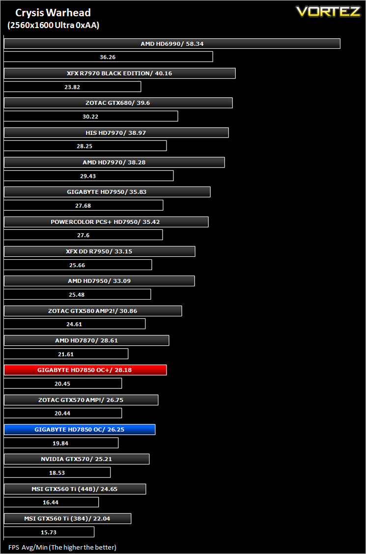Click the ZOTAC GTX680 39.6 bar
This screenshot has width=366, height=554.
118,103
